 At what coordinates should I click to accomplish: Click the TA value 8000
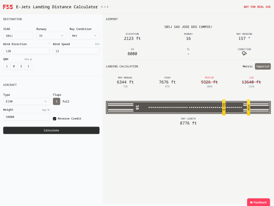132,54
